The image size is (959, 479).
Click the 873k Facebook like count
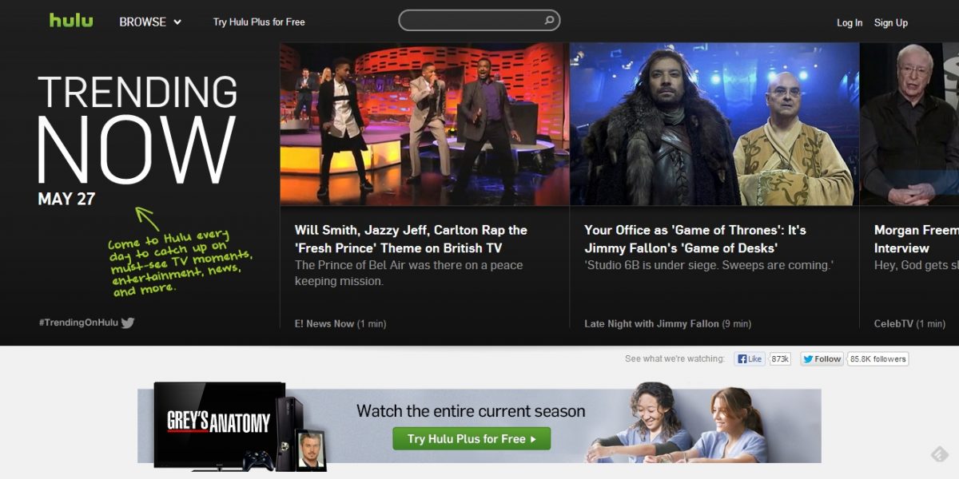point(780,359)
